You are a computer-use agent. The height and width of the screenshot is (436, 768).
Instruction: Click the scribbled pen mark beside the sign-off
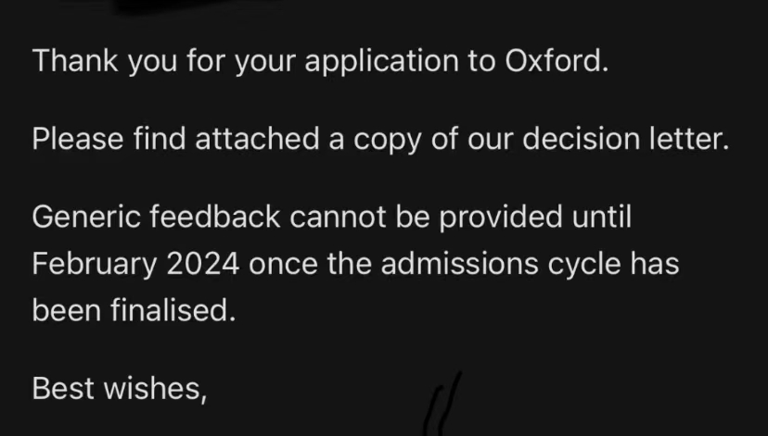pyautogui.click(x=443, y=403)
